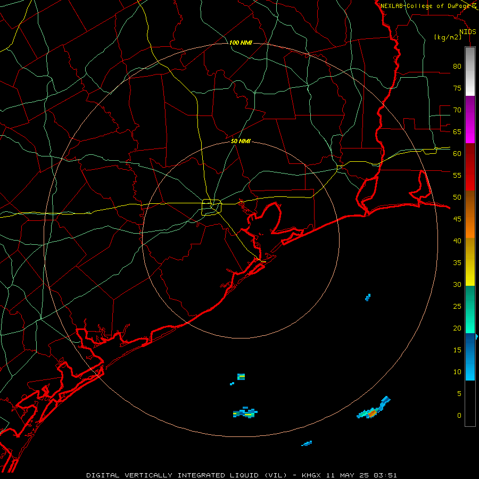The image size is (479, 479).
Task: Click the '80' value on the color scale
Action: [x=457, y=67]
